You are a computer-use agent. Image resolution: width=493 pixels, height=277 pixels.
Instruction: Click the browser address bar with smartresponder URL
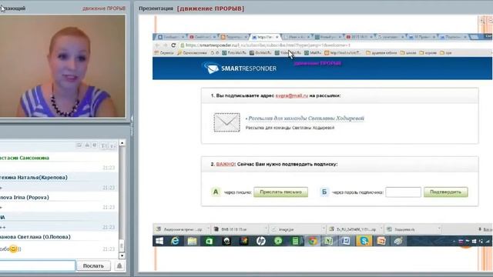(x=334, y=45)
